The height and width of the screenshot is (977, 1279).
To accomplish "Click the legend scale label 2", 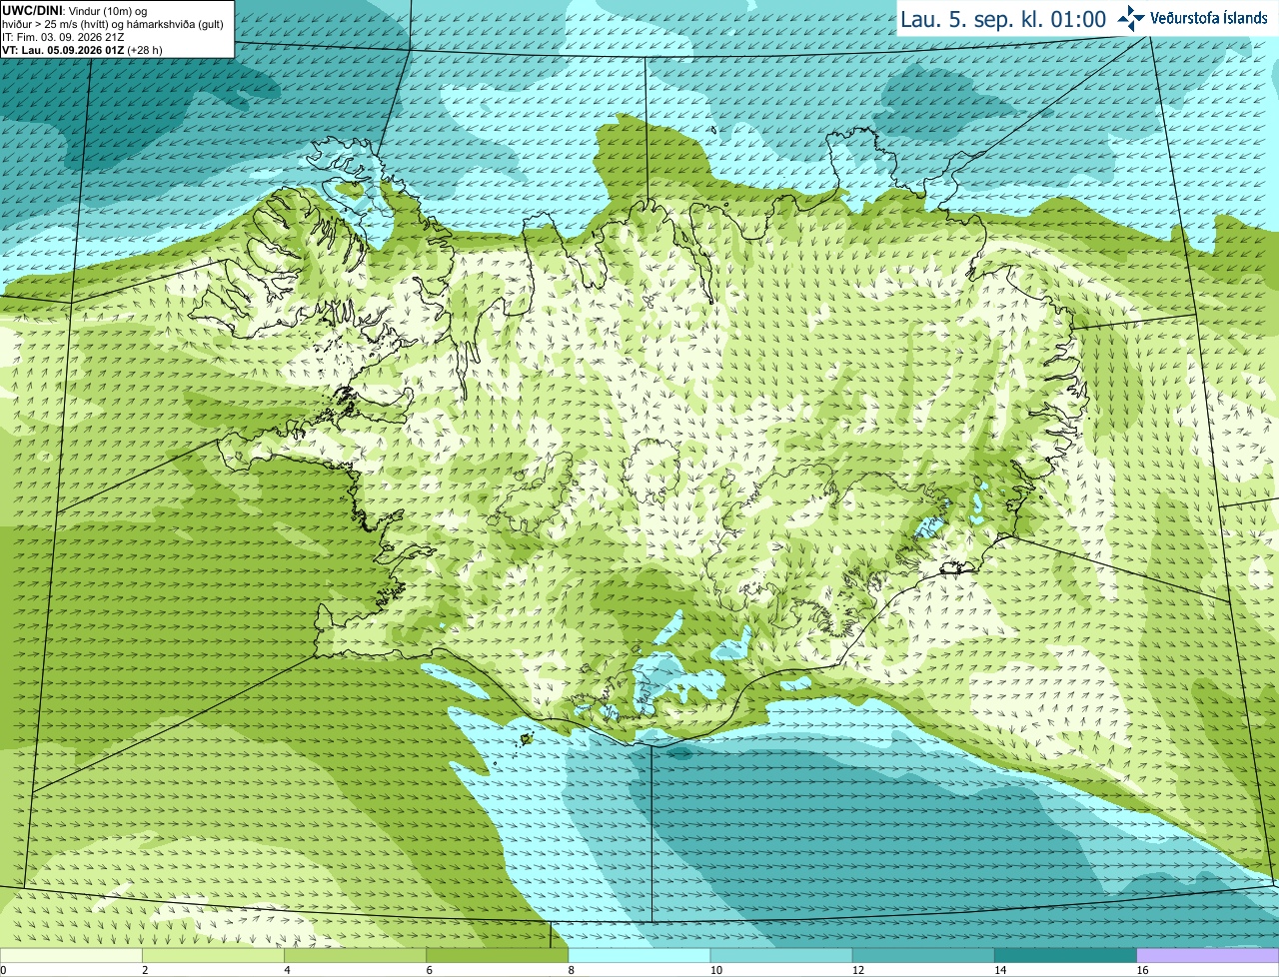I will click(145, 970).
